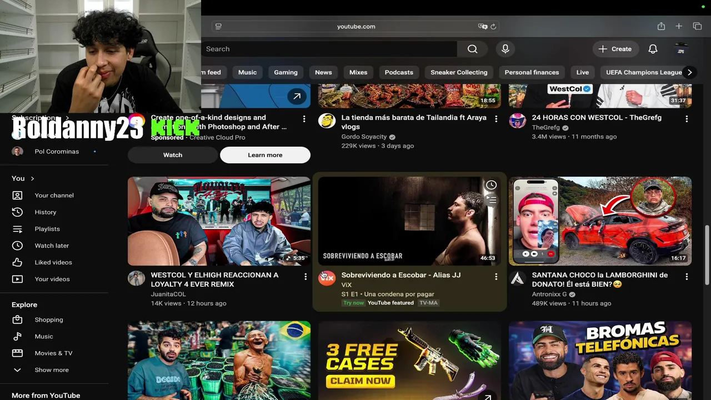
Task: Select the Mixes filter chip
Action: coord(358,72)
